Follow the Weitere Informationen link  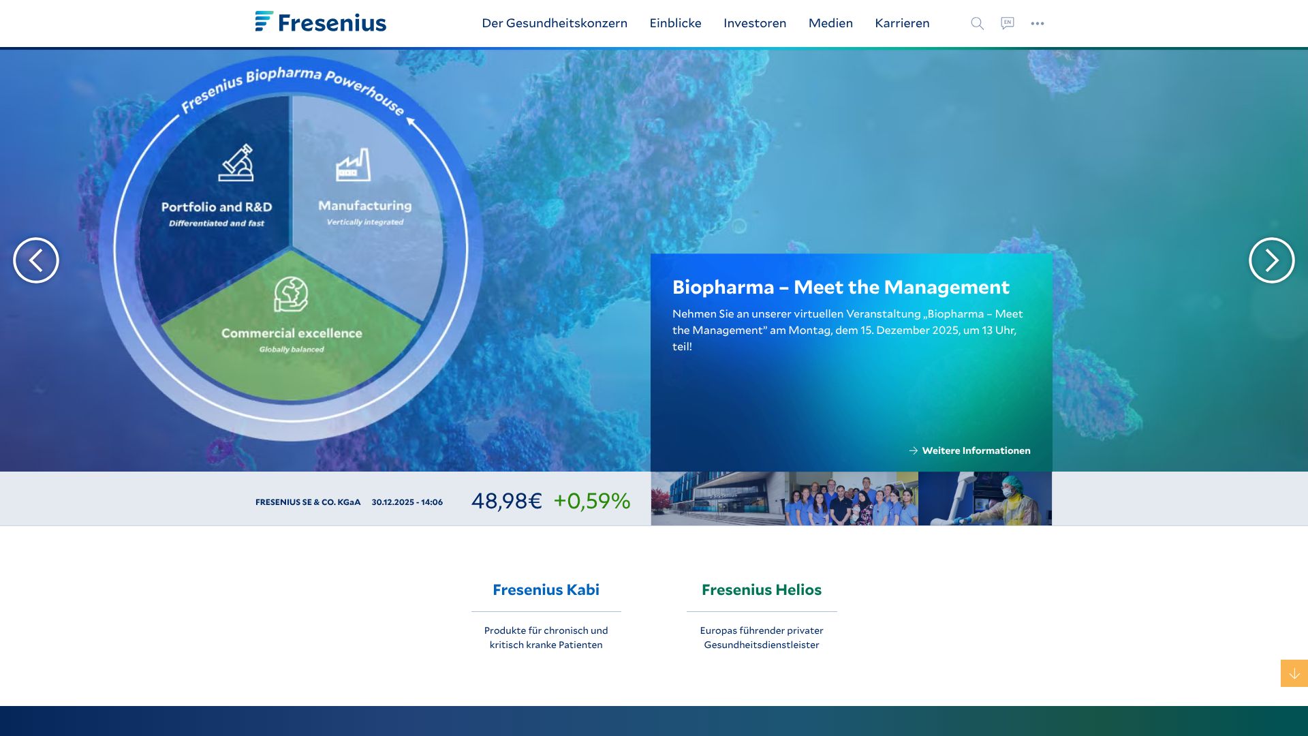click(x=975, y=450)
